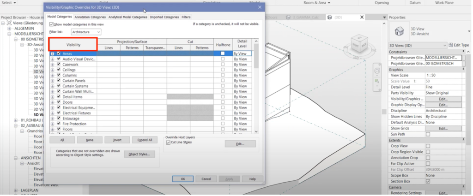
Task: Open Object Styles settings
Action: tap(139, 154)
